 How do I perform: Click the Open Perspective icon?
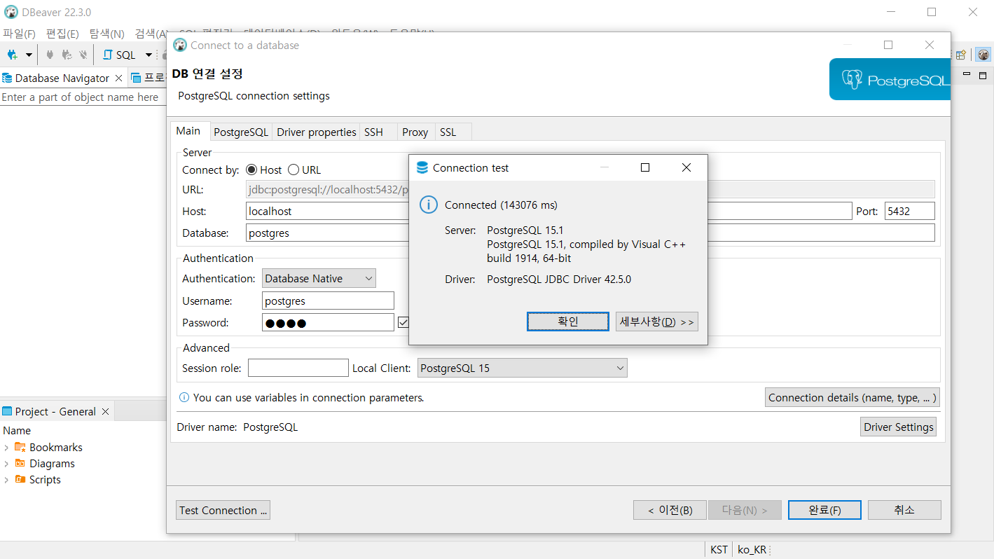(x=962, y=55)
